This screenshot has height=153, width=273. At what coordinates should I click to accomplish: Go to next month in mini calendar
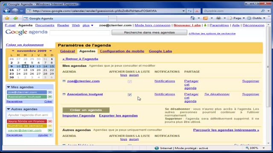(x=50, y=51)
